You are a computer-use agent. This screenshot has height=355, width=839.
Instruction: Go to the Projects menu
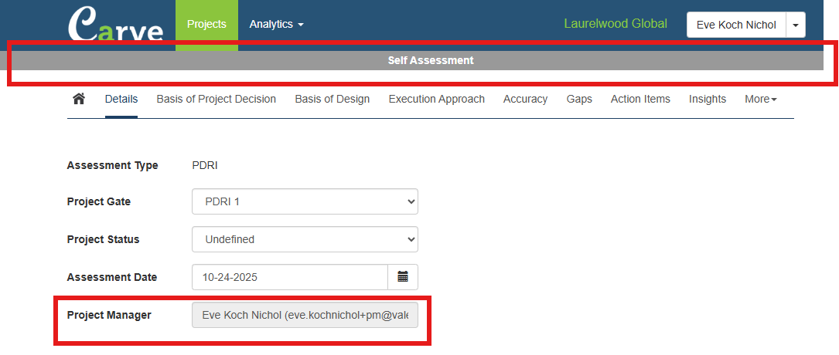point(206,25)
